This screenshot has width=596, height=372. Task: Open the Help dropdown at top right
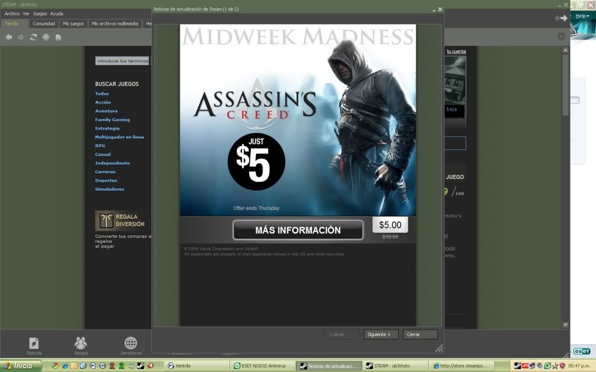coord(582,16)
